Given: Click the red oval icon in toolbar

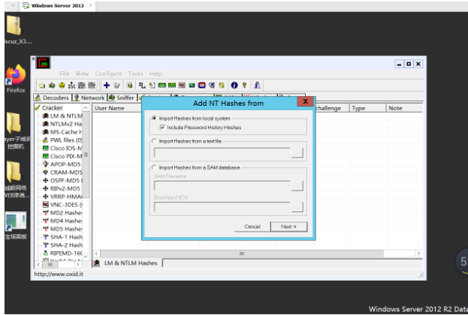Looking at the screenshot, I should pyautogui.click(x=202, y=85).
